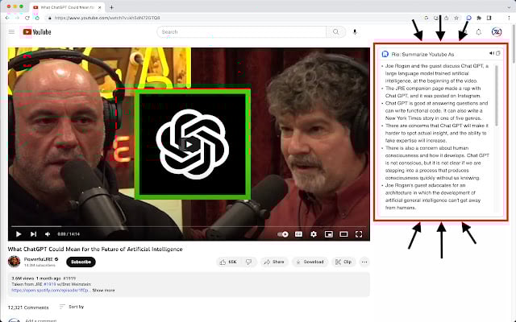Image resolution: width=516 pixels, height=322 pixels.
Task: Open YouTube notifications bell
Action: pos(478,32)
